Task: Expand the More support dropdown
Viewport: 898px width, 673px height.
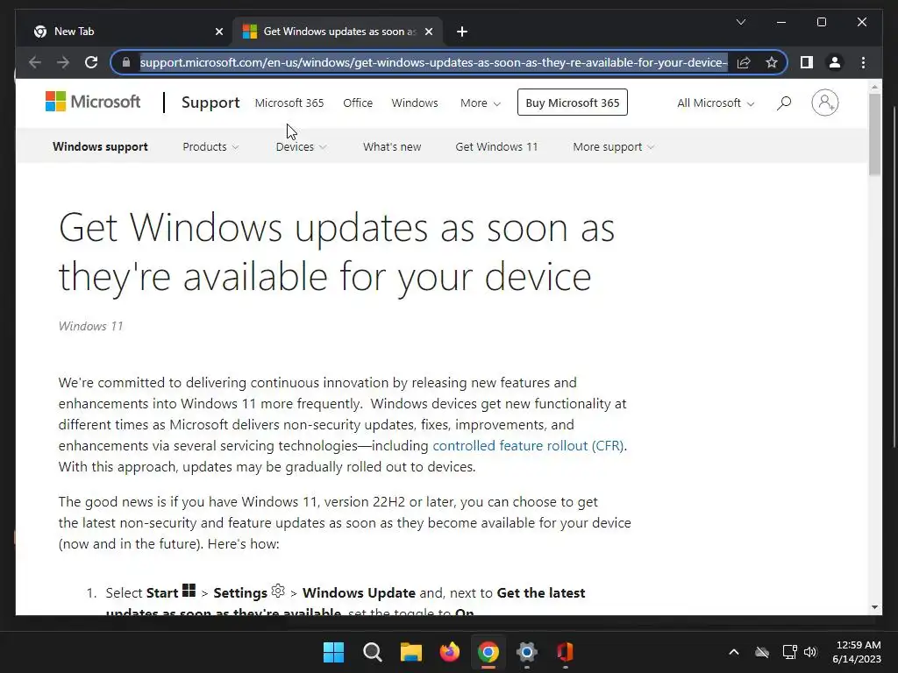Action: (x=613, y=146)
